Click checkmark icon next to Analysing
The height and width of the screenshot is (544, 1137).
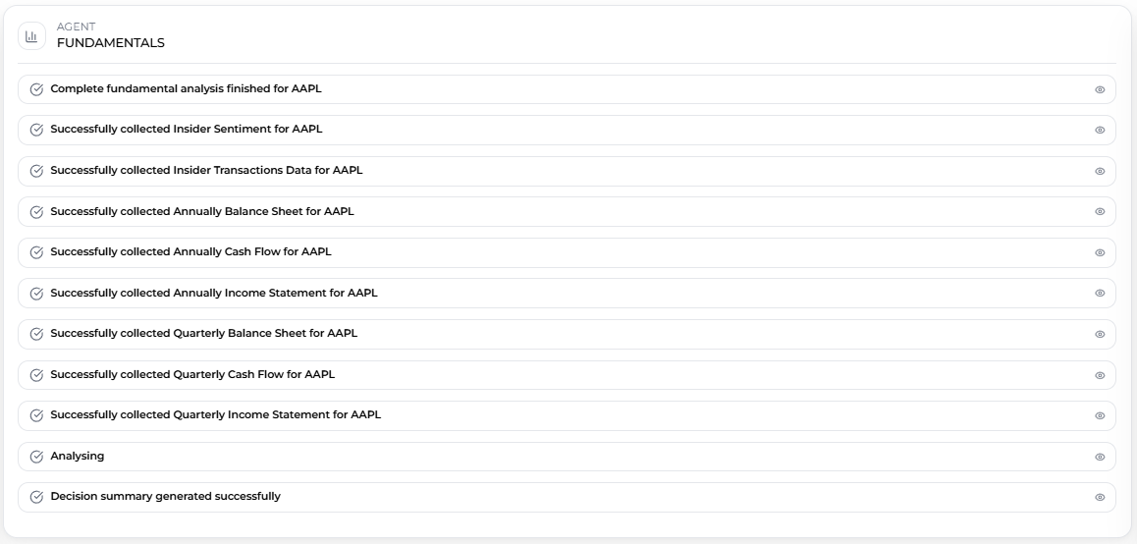(37, 457)
